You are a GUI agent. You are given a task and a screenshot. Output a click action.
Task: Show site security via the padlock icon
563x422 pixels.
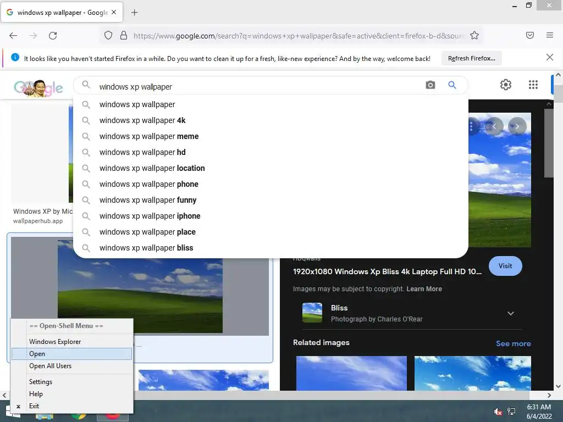pyautogui.click(x=124, y=36)
